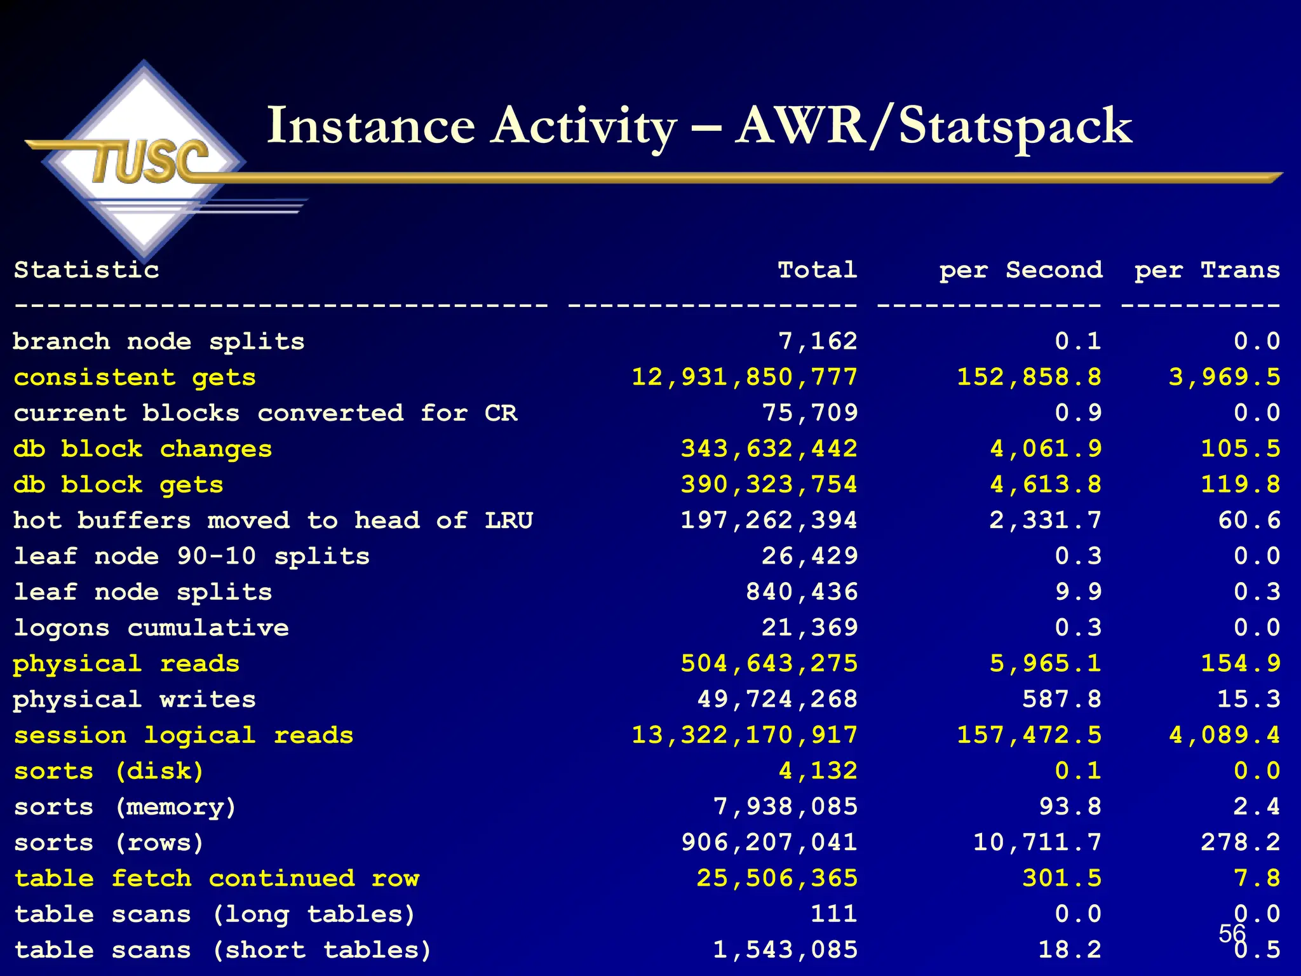Click the 'physical reads' row label
The width and height of the screenshot is (1301, 976).
(x=126, y=664)
